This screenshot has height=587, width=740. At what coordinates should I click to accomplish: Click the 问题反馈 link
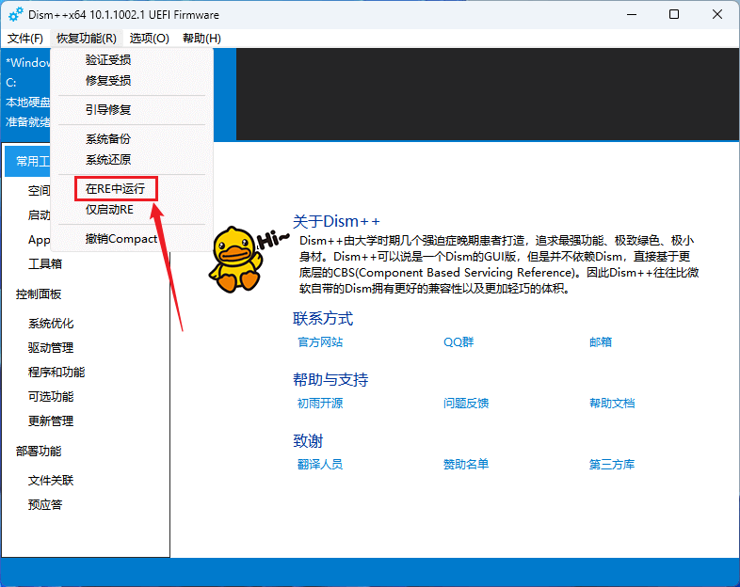[466, 404]
